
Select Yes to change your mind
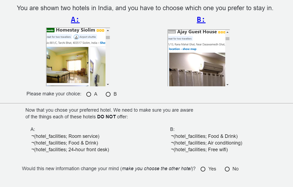pos(203,169)
